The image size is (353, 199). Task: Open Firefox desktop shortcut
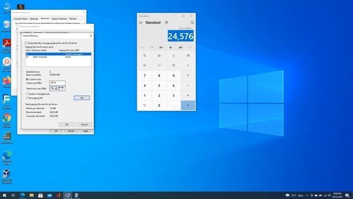(x=7, y=82)
